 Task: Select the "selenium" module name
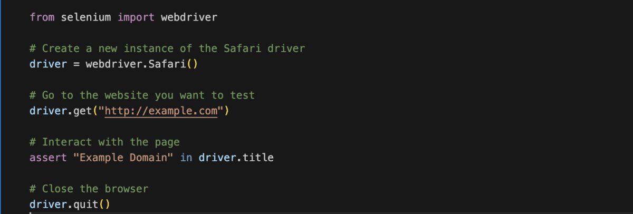tap(86, 17)
